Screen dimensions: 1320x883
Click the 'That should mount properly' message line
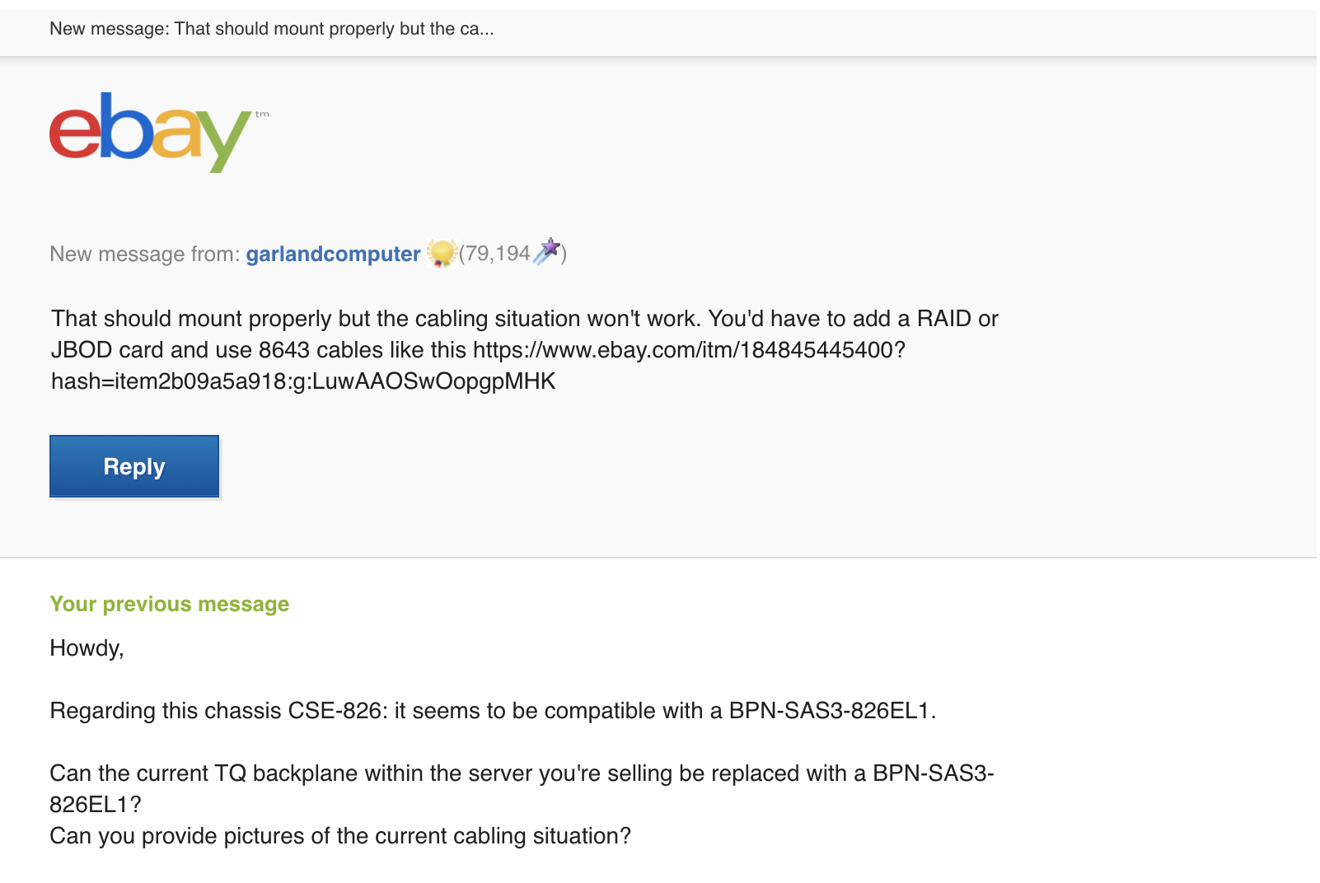(x=525, y=319)
